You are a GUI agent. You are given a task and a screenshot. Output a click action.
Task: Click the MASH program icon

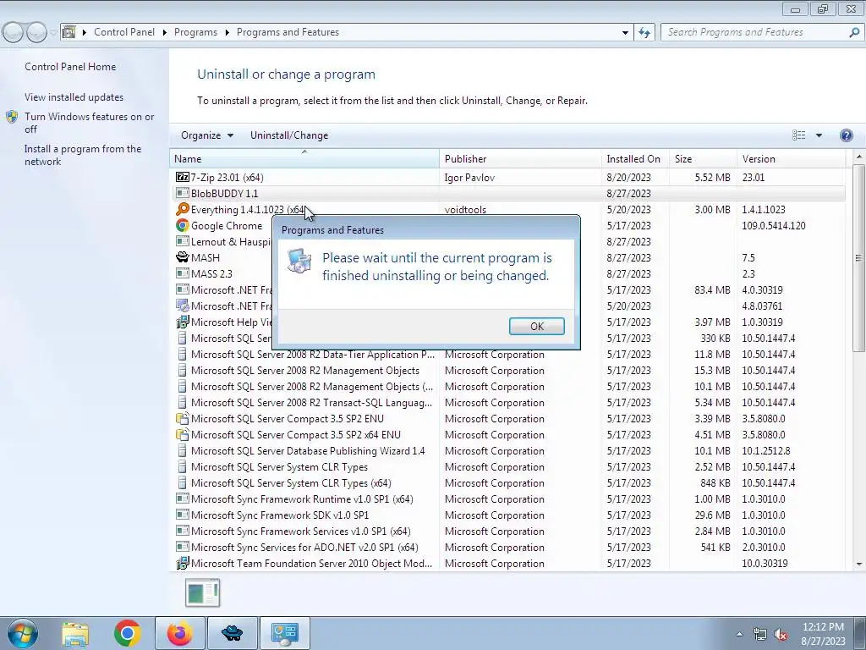point(183,257)
